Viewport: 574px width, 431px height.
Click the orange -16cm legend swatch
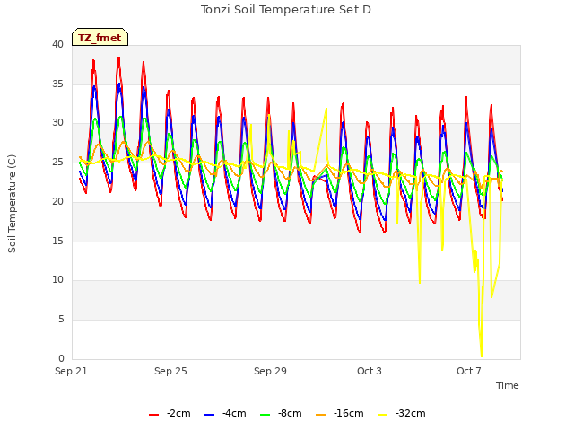pos(320,415)
